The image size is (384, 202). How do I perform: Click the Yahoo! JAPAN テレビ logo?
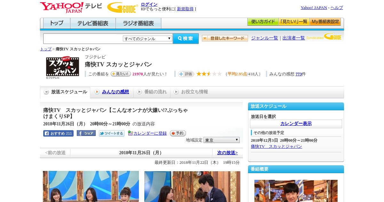[x=71, y=7]
